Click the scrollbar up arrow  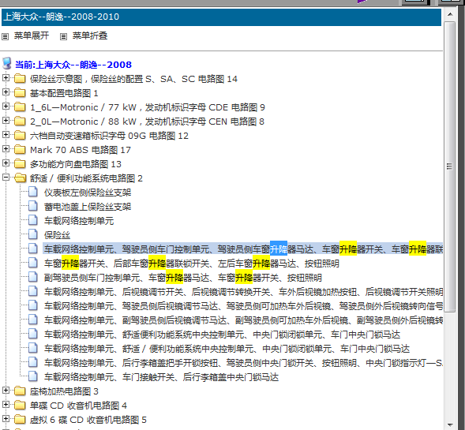(x=450, y=14)
